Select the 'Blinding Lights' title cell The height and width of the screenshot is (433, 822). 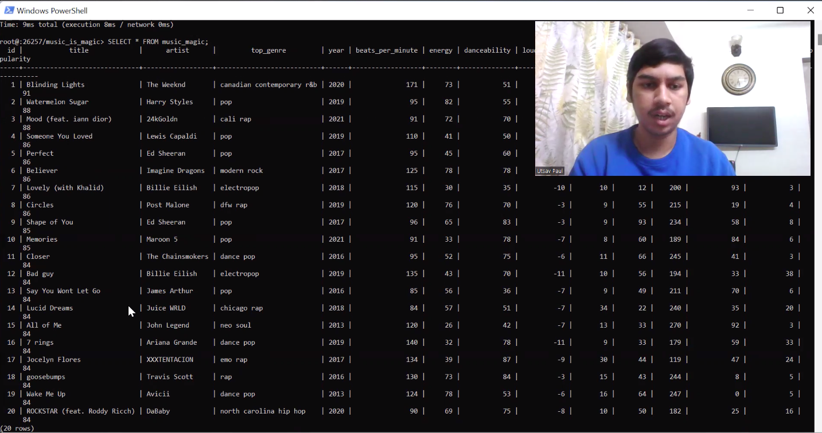click(55, 85)
